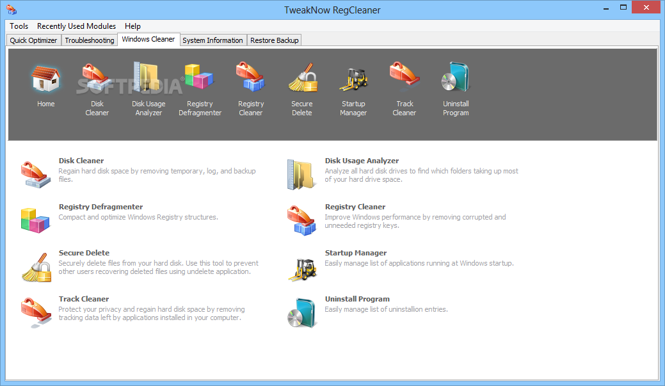Click "Compact and optimize Windows Registry structures" text
The height and width of the screenshot is (386, 665).
138,217
